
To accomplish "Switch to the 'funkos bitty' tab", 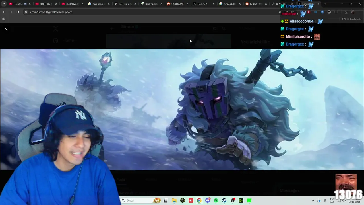I will 230,4.
